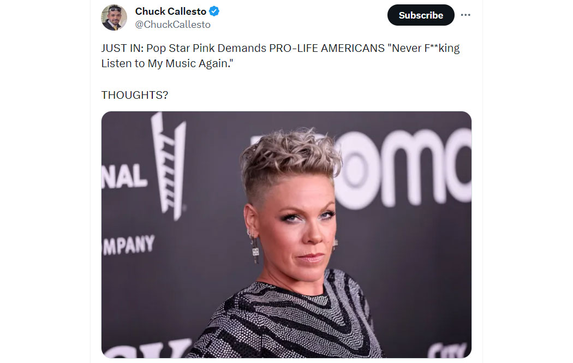573x363 pixels.
Task: Click the sequined zebra-striped top in the photo
Action: point(285,318)
